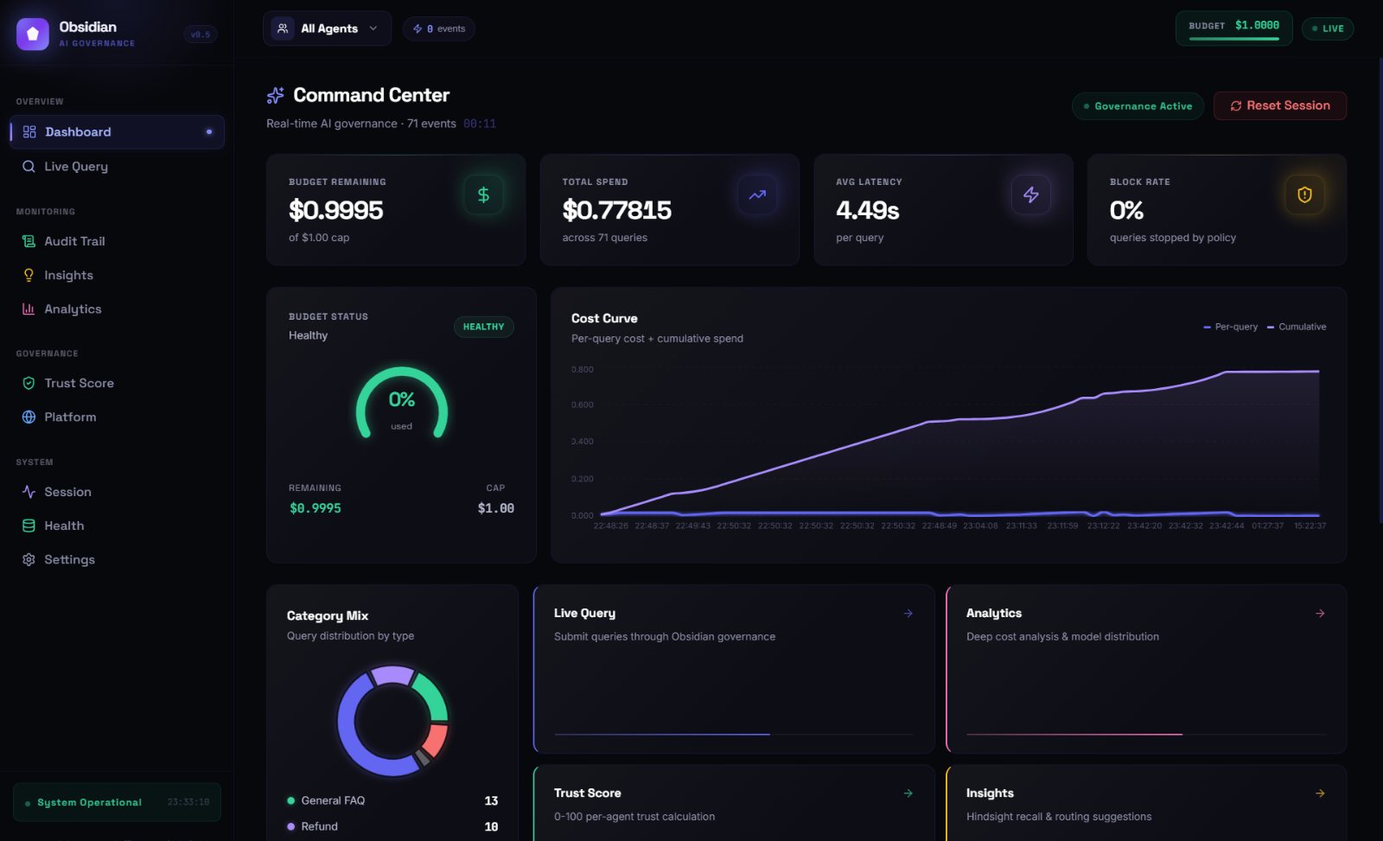1383x841 pixels.
Task: Open the Insights card arrow
Action: click(x=1320, y=793)
